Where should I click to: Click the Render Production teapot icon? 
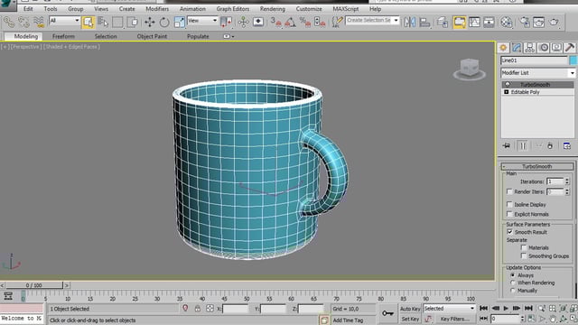pos(554,22)
